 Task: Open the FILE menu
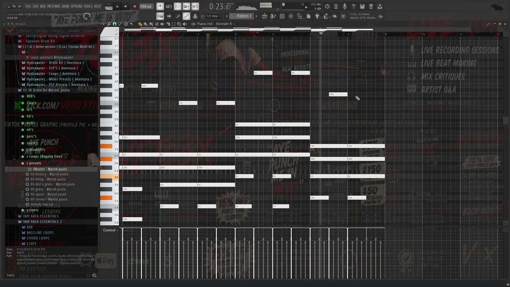pos(28,6)
